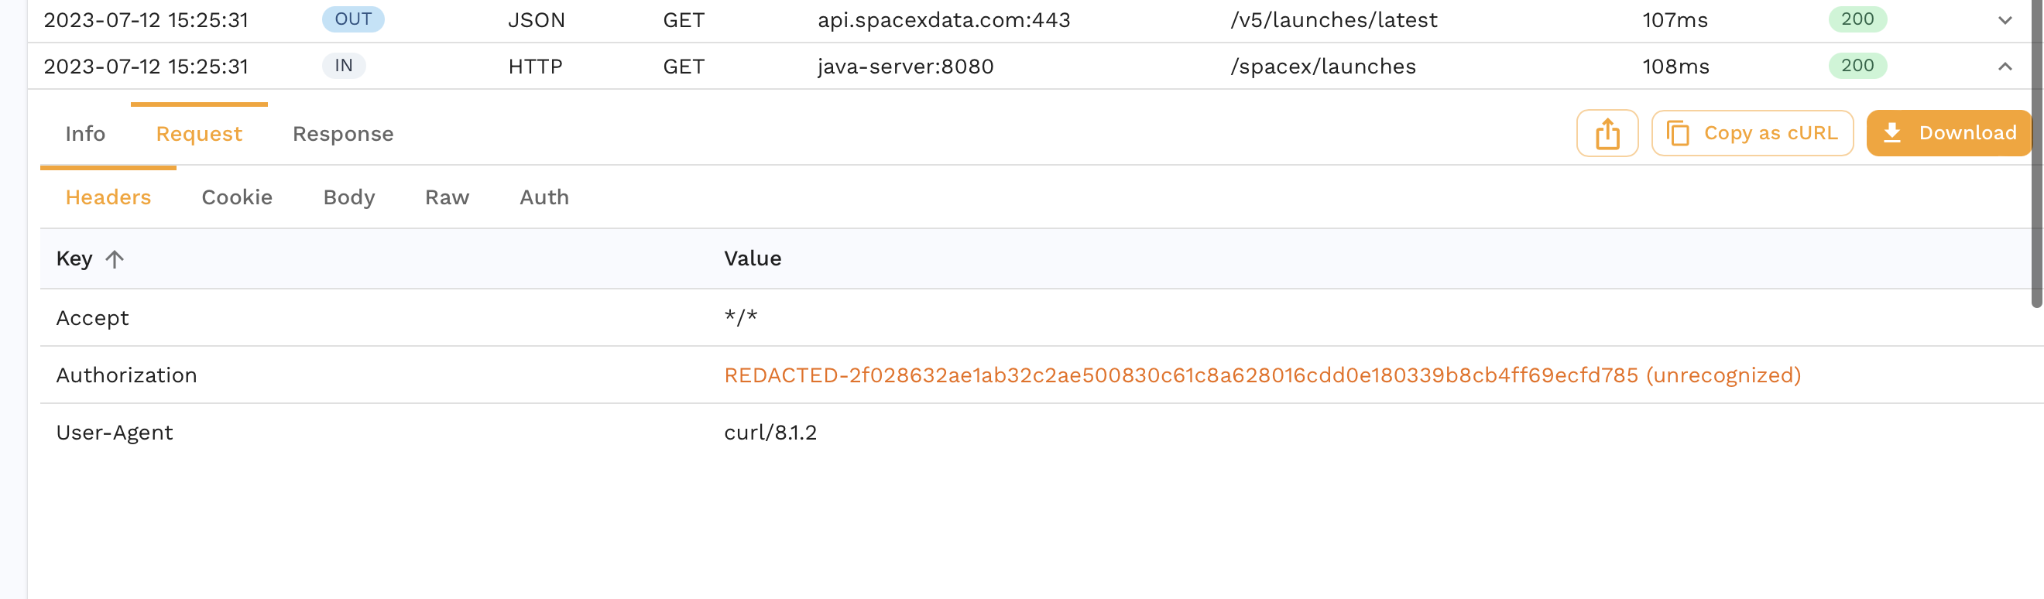This screenshot has width=2044, height=599.
Task: Collapse the /spacex/launches request row
Action: (2005, 67)
